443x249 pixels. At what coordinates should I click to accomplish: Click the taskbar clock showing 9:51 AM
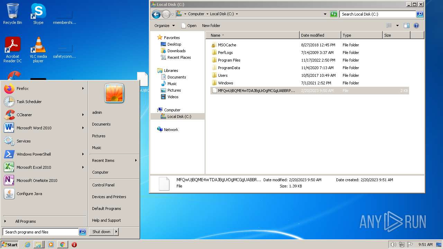point(425,245)
